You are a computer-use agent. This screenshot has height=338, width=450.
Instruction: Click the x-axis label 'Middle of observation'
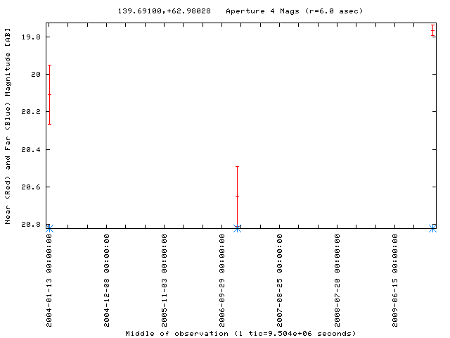click(176, 333)
